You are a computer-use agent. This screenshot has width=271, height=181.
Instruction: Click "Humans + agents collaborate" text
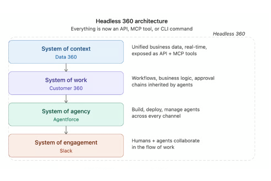point(166,141)
